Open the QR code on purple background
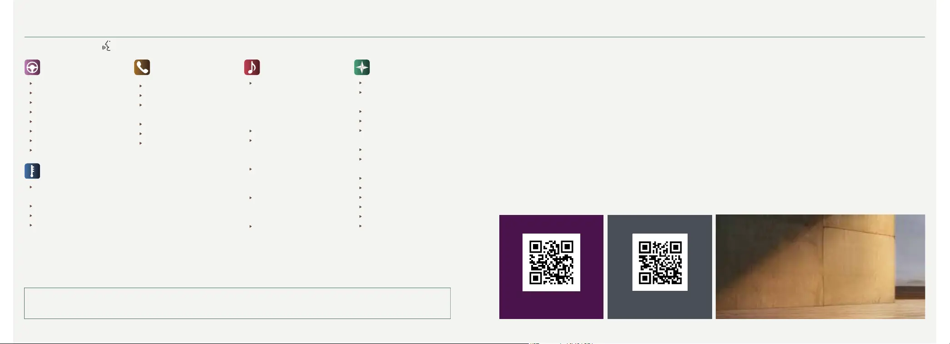The image size is (950, 344). [551, 262]
